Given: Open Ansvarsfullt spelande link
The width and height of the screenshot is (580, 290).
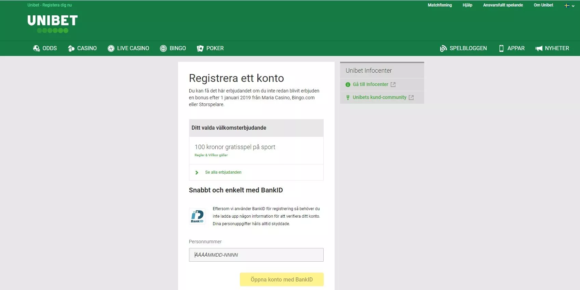Looking at the screenshot, I should coord(503,5).
